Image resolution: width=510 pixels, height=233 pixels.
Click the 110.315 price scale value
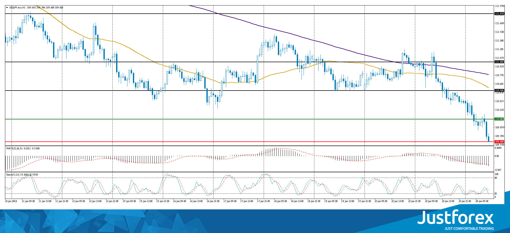[499, 101]
